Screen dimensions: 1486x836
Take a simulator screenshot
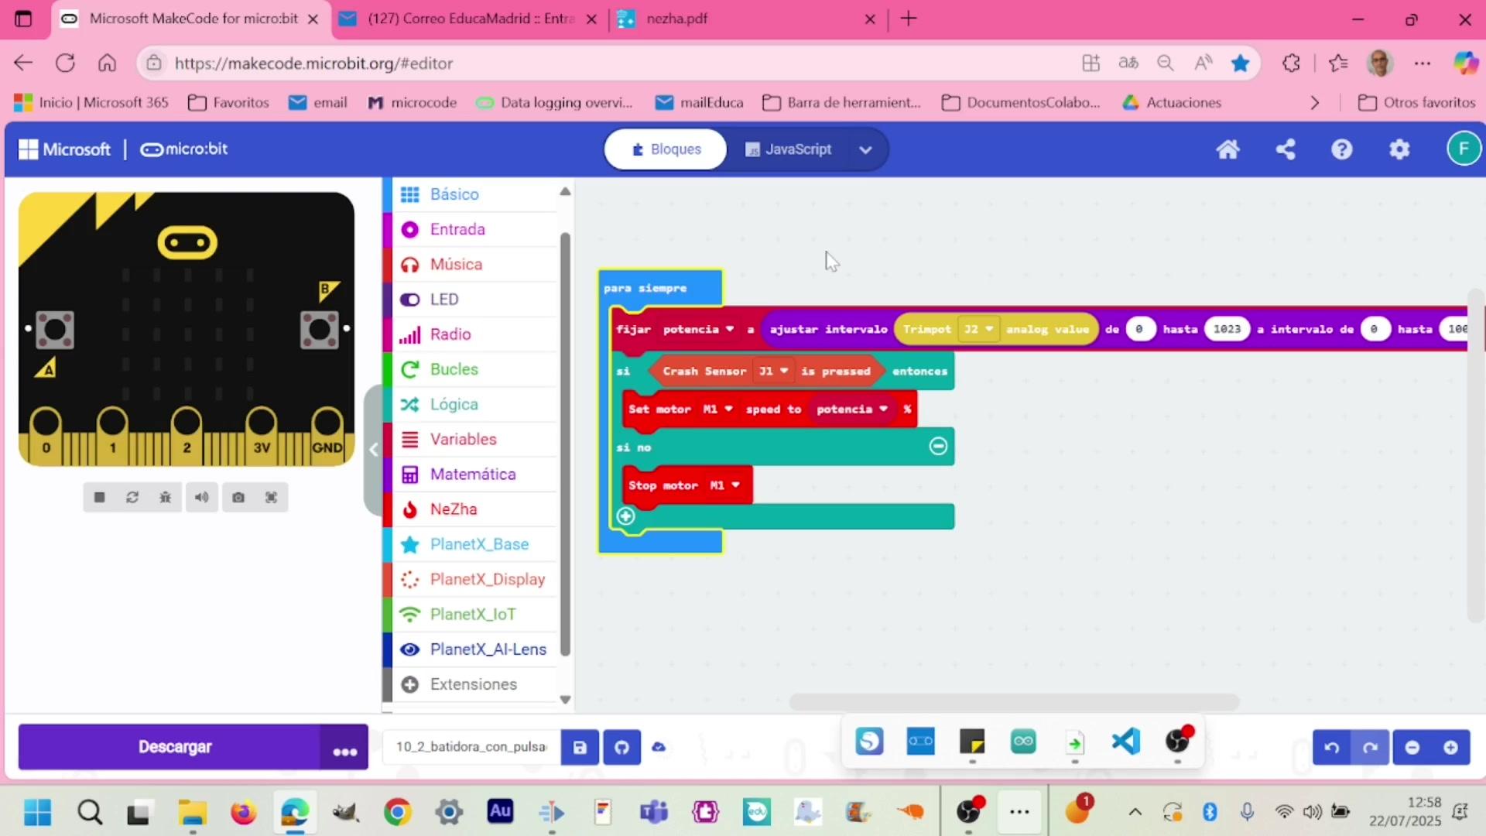(x=238, y=498)
